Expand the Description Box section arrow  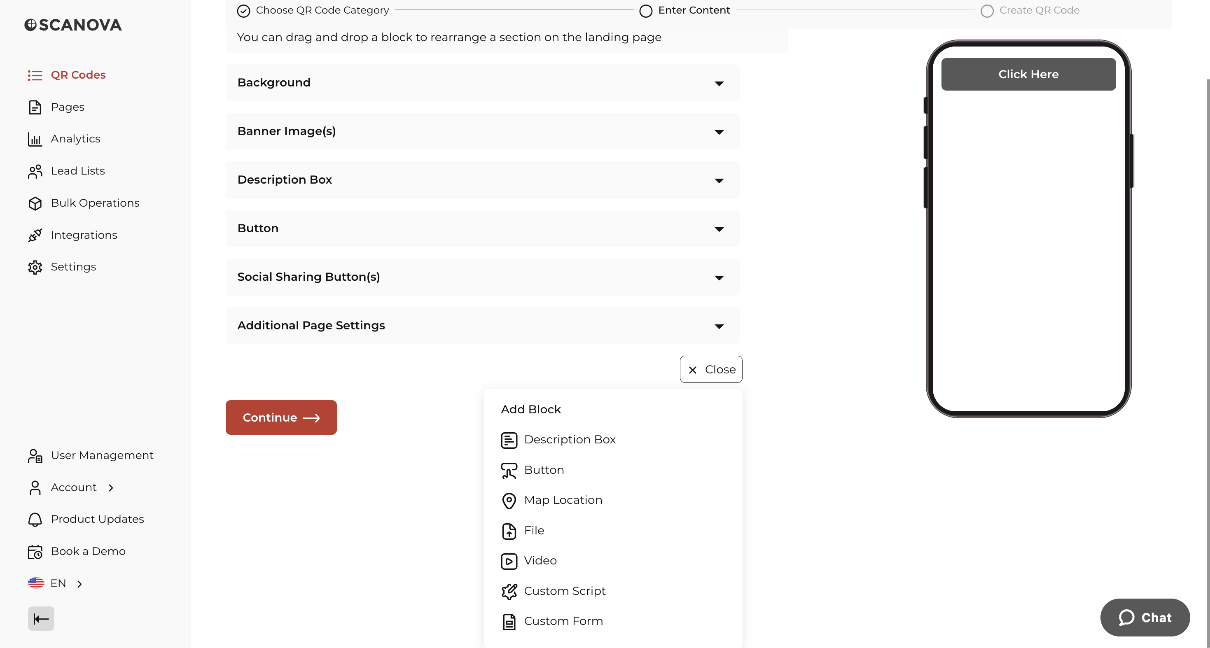click(x=719, y=181)
